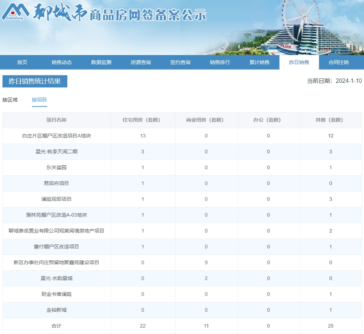Select the 昨日销售 navigation tab

tap(299, 62)
